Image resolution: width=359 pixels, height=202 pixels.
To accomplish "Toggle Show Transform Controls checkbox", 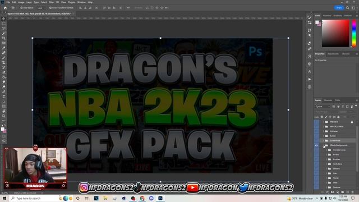I will pyautogui.click(x=50, y=8).
